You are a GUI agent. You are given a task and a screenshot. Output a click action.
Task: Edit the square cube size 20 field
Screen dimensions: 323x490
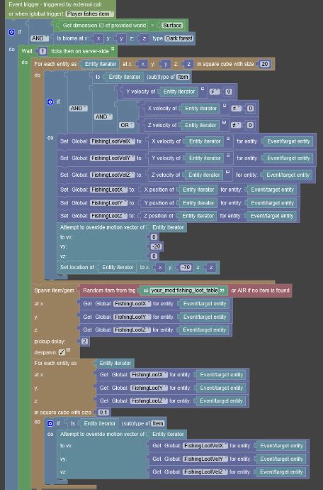(x=265, y=64)
